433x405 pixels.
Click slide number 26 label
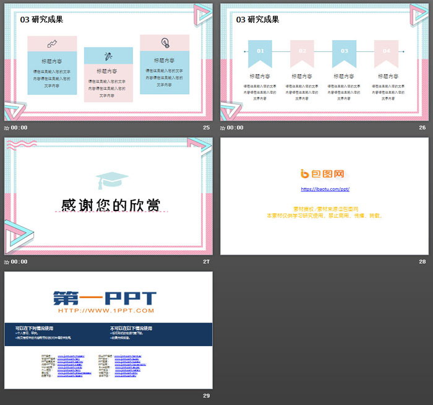(x=422, y=128)
